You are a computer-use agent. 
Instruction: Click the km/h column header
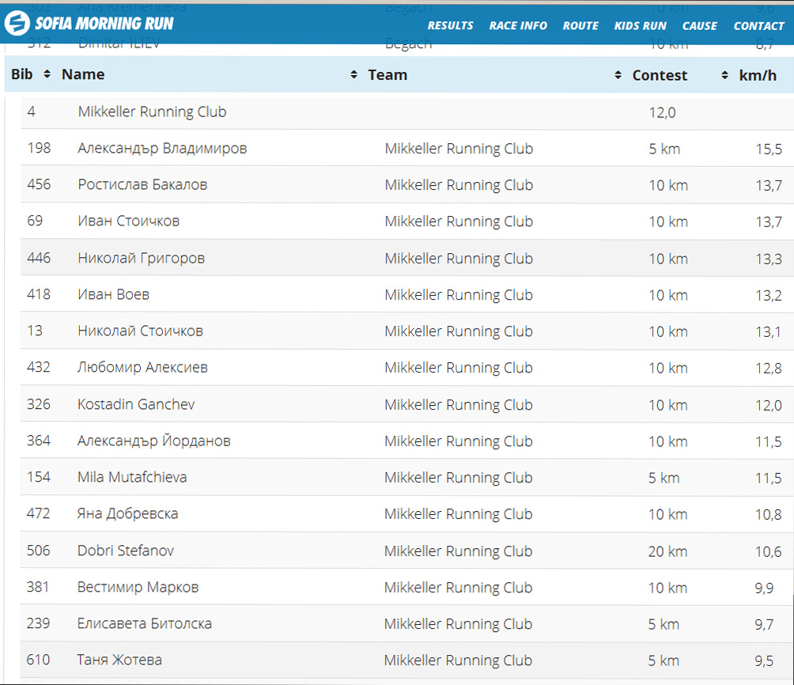tap(758, 75)
